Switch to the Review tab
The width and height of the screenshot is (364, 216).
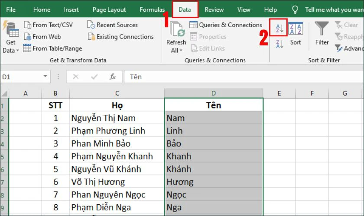click(x=214, y=10)
